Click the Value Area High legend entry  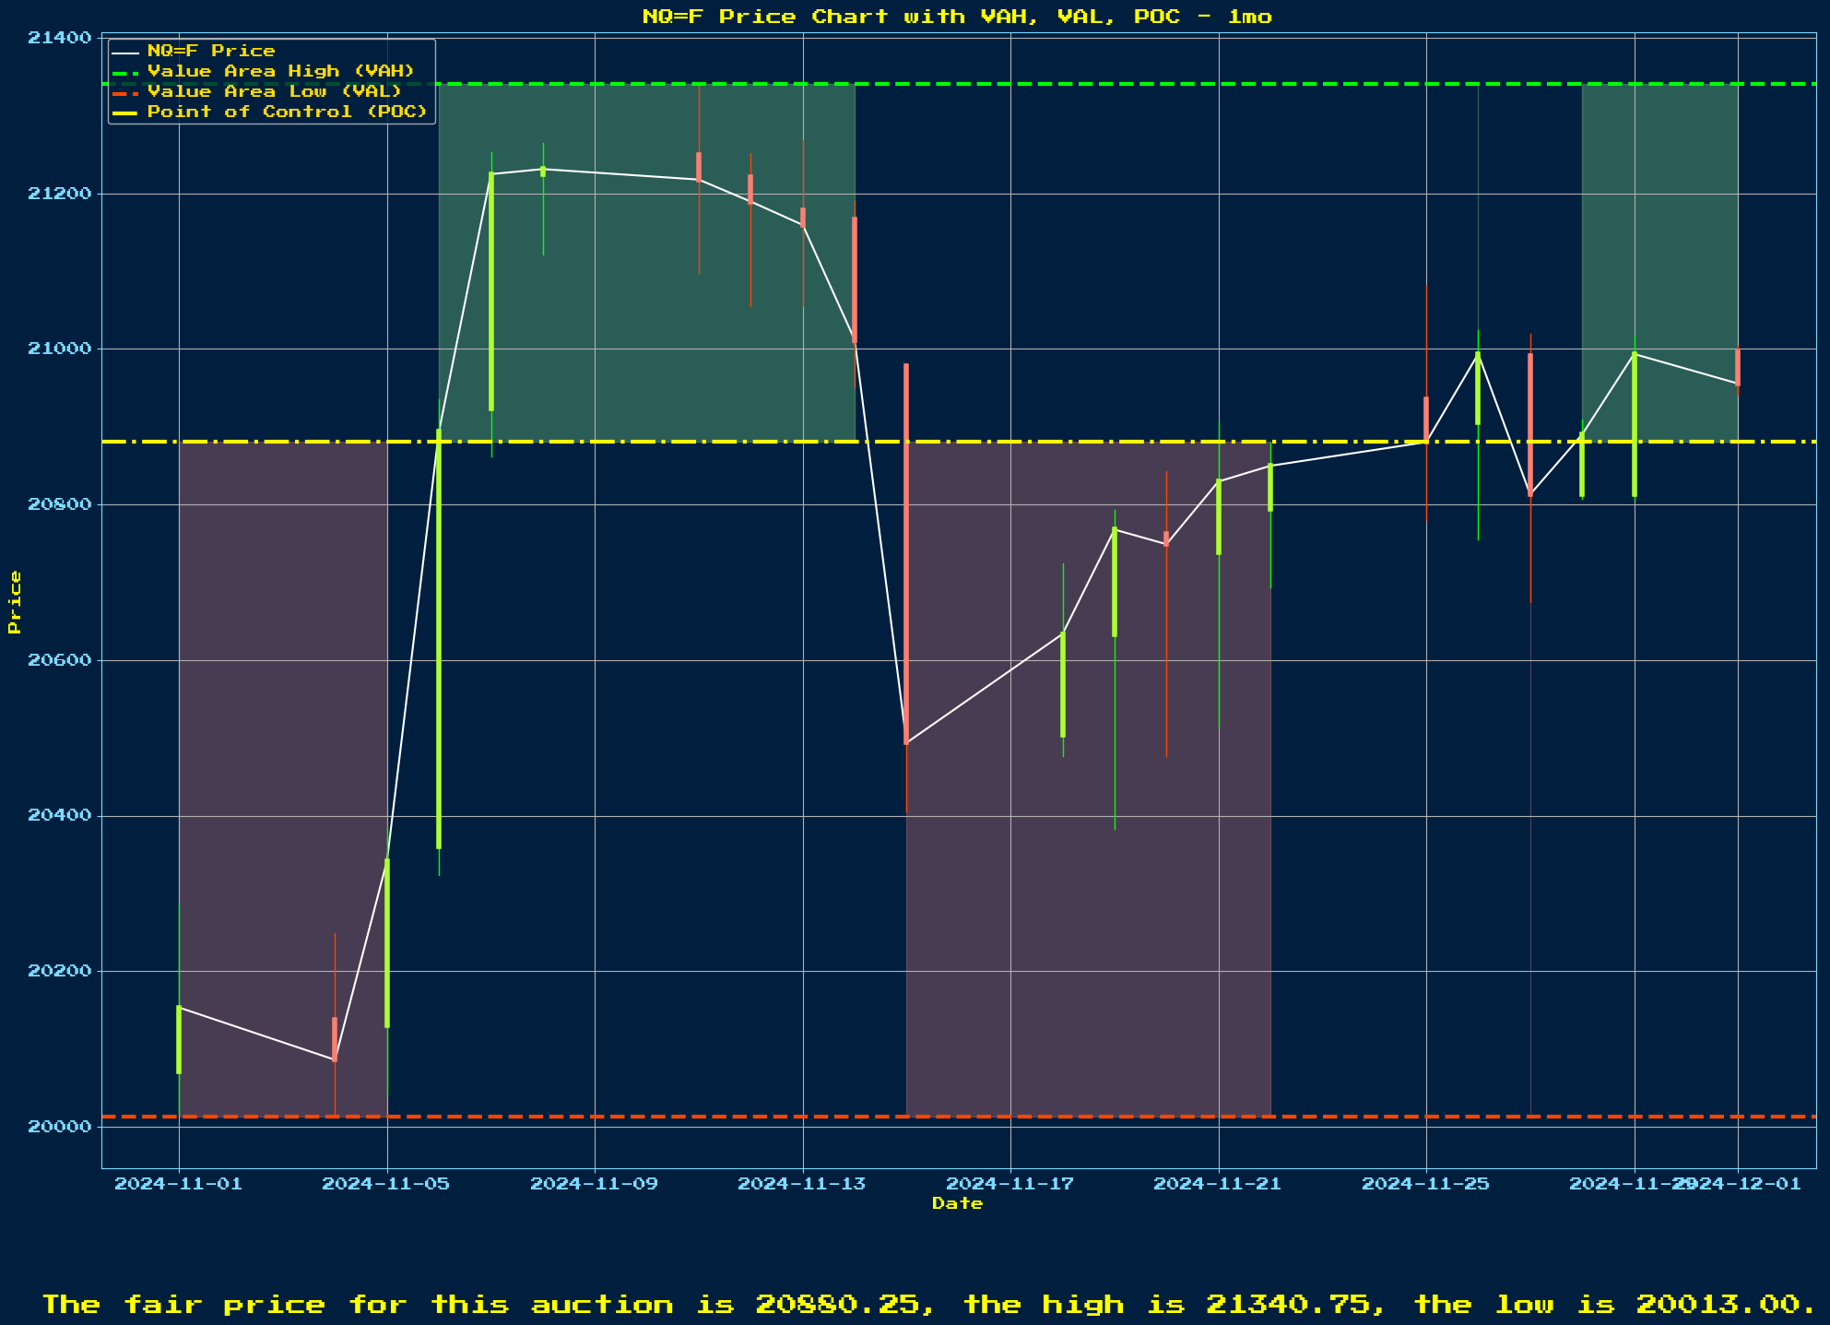pyautogui.click(x=280, y=71)
